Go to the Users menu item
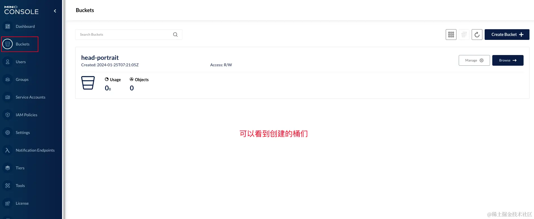 pyautogui.click(x=21, y=62)
